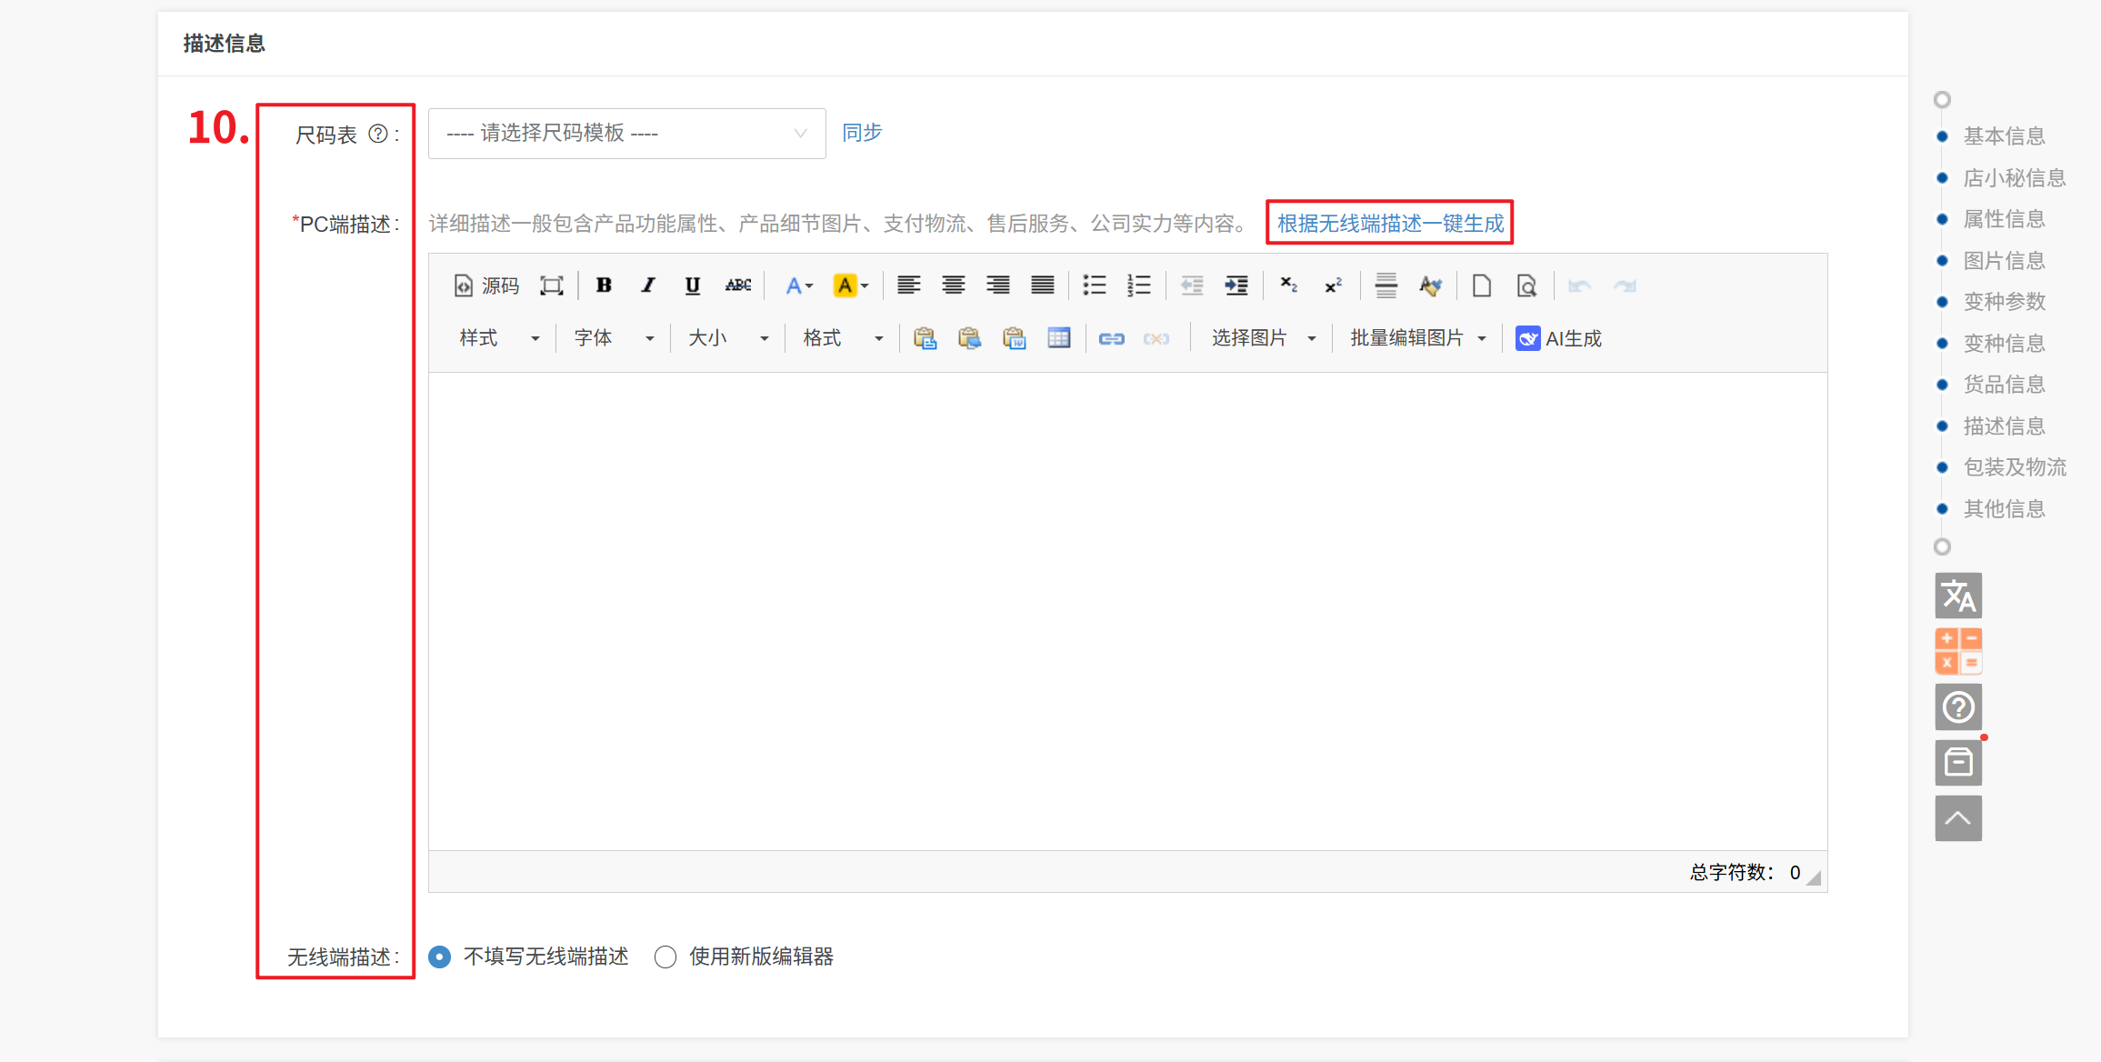Image resolution: width=2101 pixels, height=1062 pixels.
Task: Center align the text
Action: point(953,286)
